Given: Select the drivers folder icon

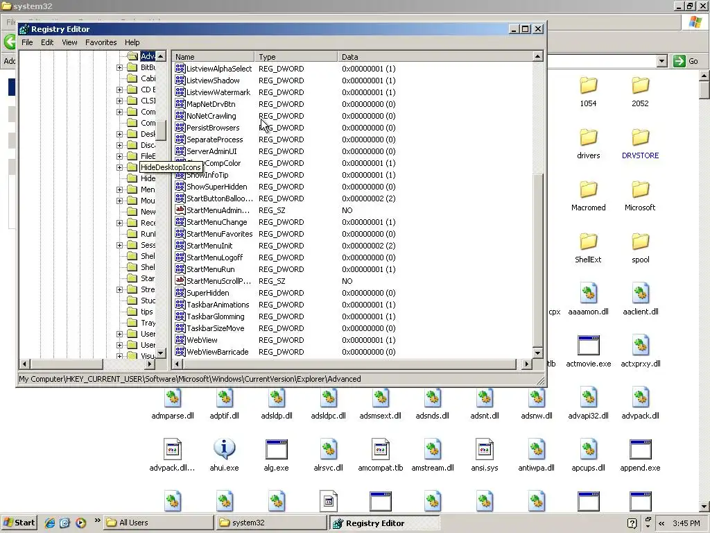Looking at the screenshot, I should 588,137.
